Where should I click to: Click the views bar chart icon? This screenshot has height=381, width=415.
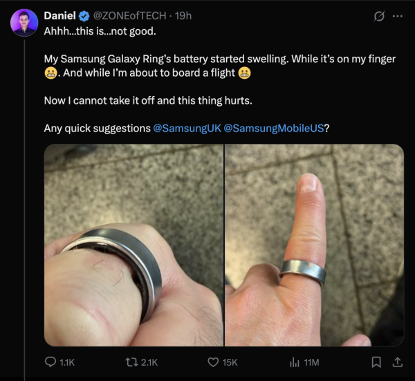293,362
